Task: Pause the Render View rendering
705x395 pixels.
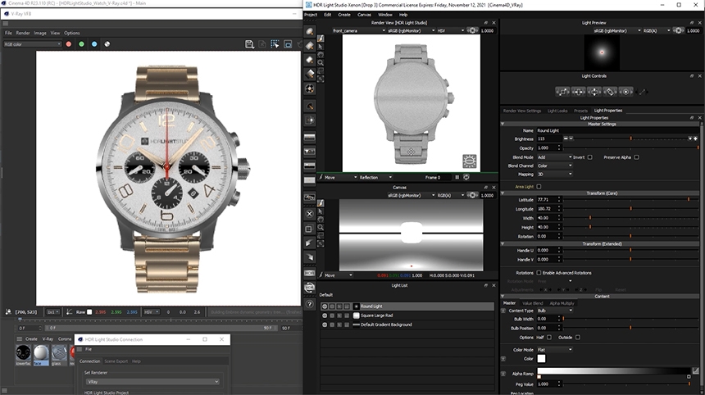Action: click(457, 177)
